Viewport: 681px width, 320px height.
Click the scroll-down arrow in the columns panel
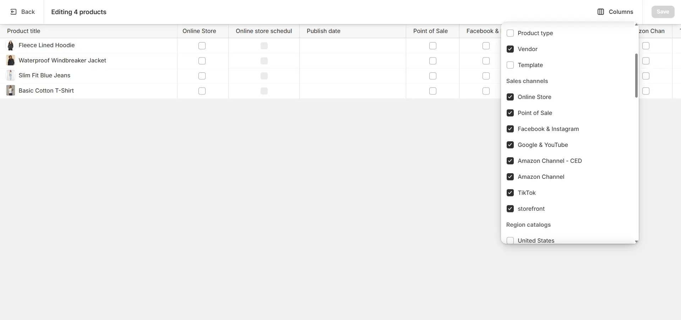click(x=636, y=242)
